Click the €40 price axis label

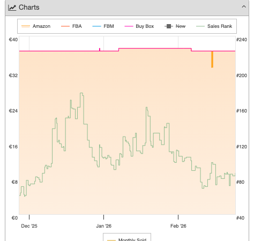[x=13, y=40]
